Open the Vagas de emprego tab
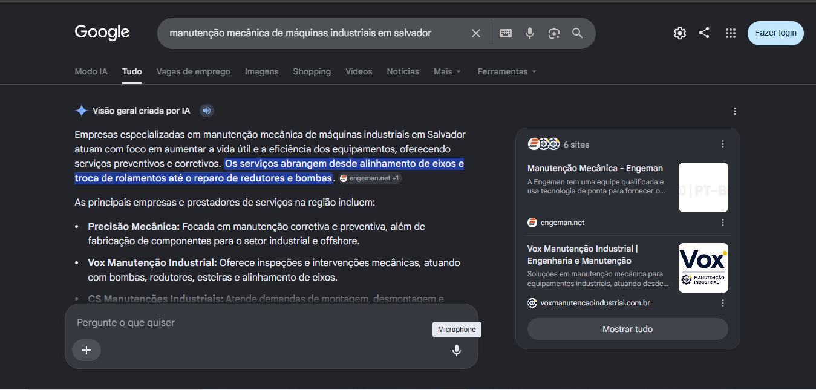This screenshot has height=390, width=816. coord(194,71)
